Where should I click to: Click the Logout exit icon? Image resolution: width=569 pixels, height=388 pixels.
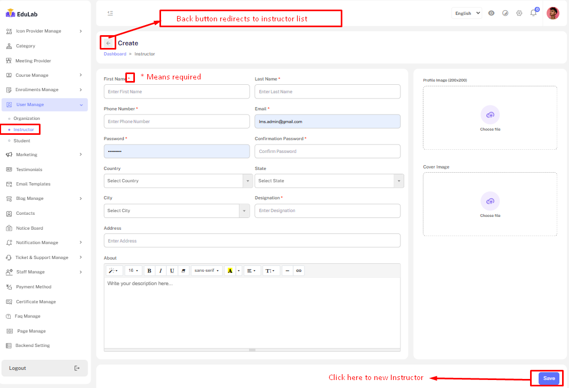pyautogui.click(x=77, y=368)
